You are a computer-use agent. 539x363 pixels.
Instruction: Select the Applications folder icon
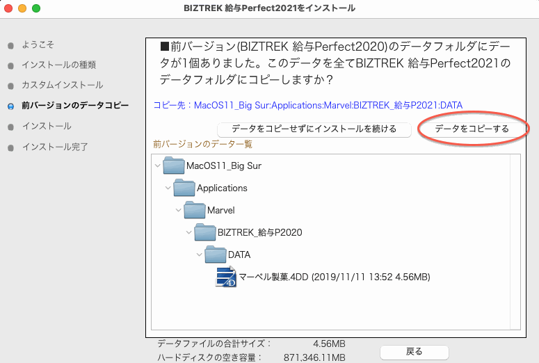(184, 188)
